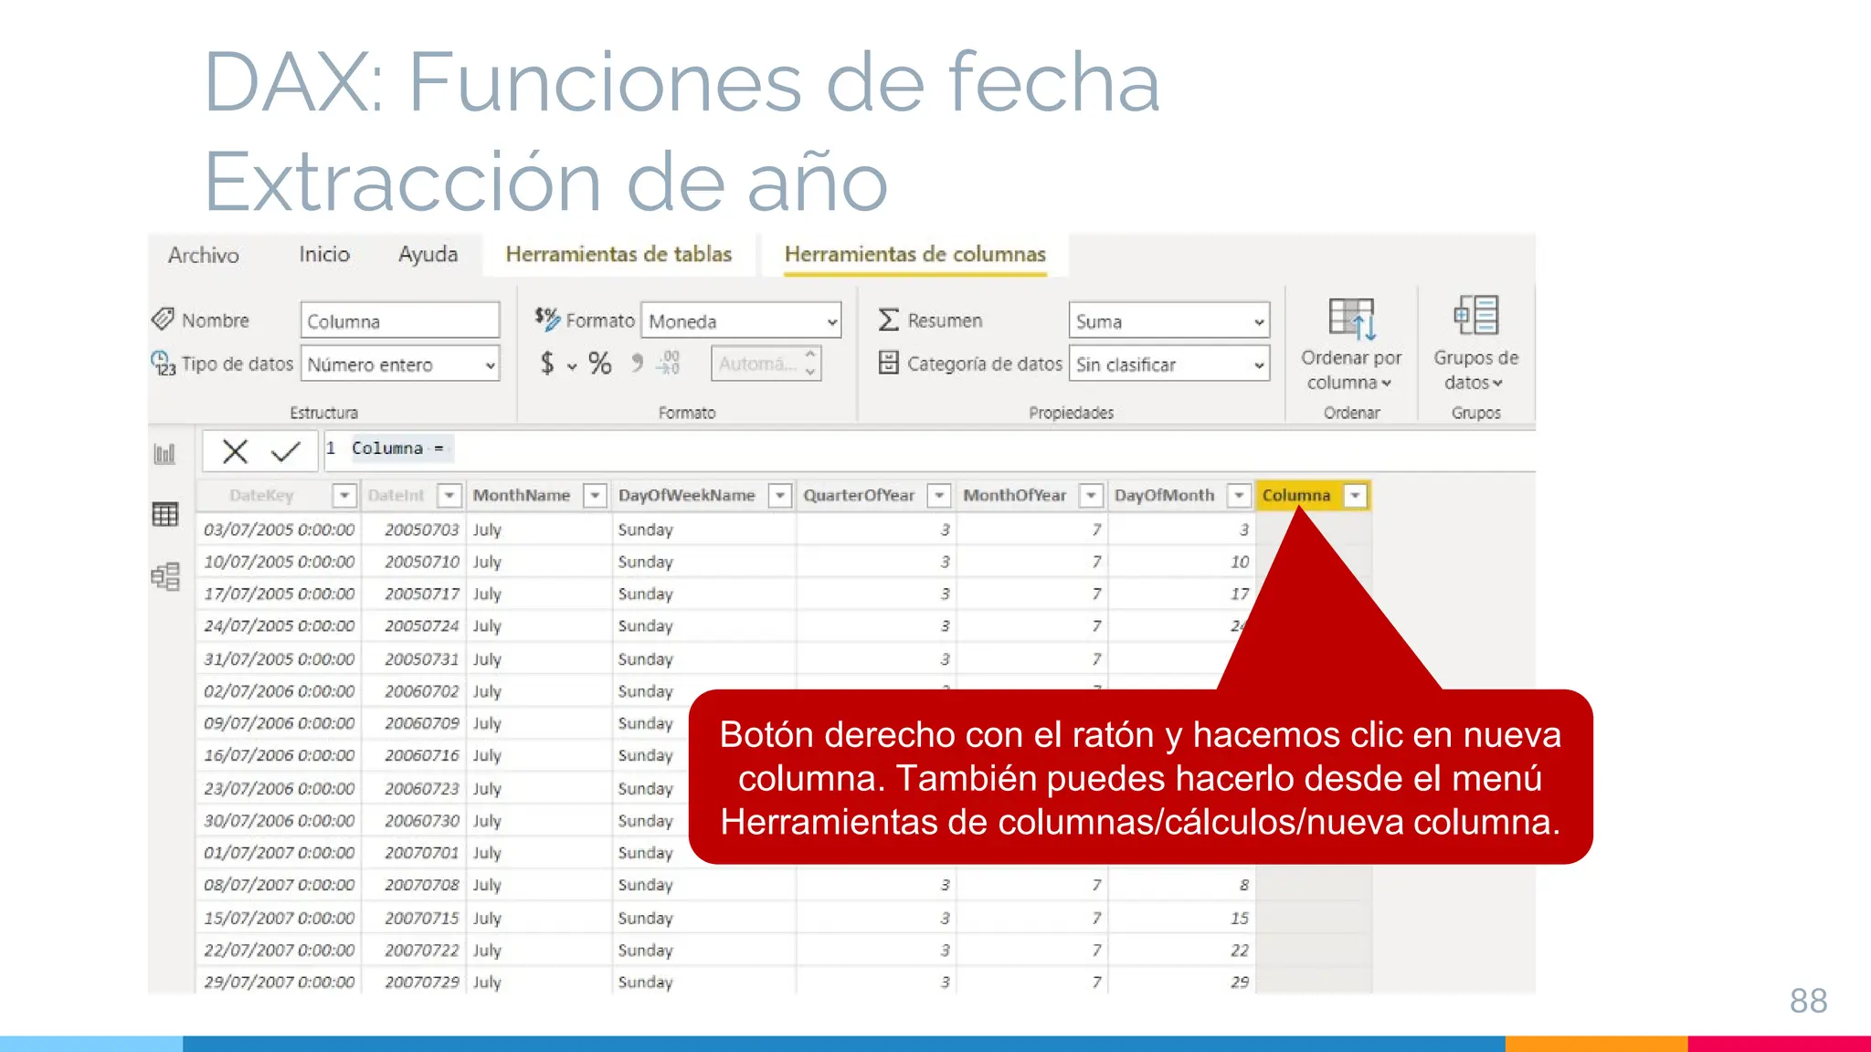Switch to Herramientas de tablas tab
Image resolution: width=1871 pixels, height=1052 pixels.
[618, 254]
